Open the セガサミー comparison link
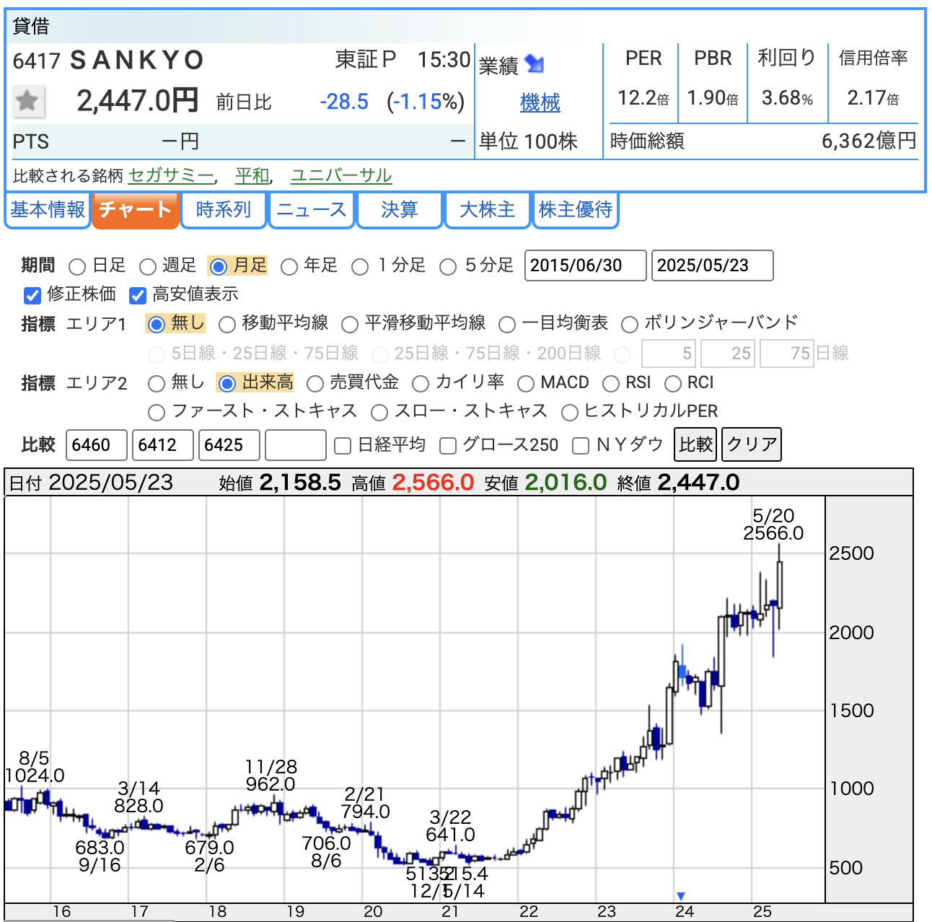The height and width of the screenshot is (922, 932). 171,175
